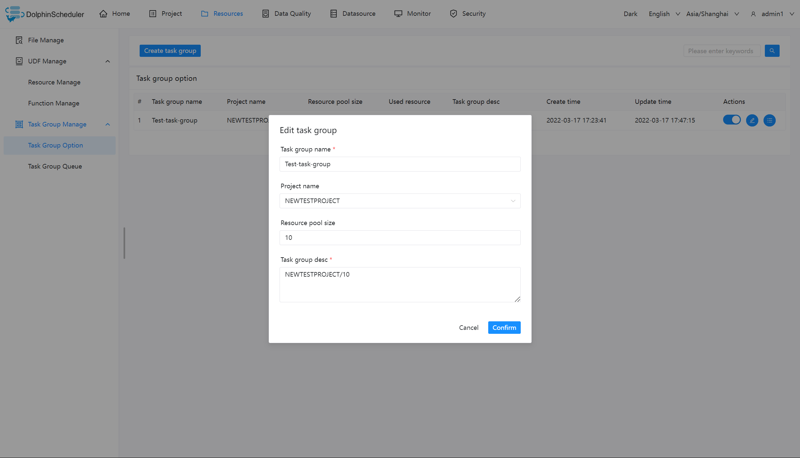This screenshot has height=458, width=800.
Task: Collapse the UDF Manage menu
Action: (107, 61)
